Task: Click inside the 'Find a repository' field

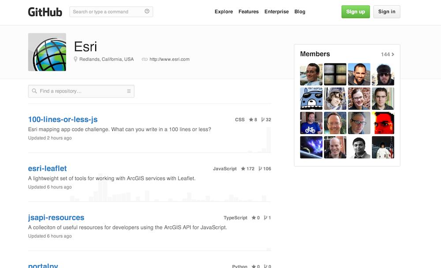Action: click(x=81, y=91)
